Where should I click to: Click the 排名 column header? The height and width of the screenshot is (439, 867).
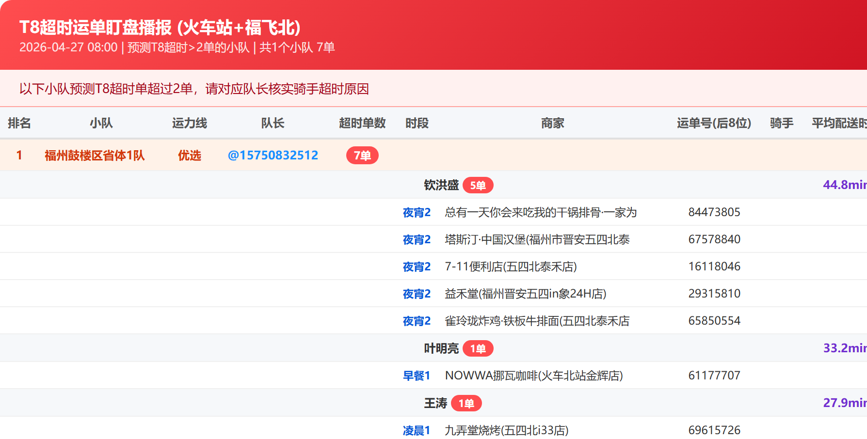tap(19, 123)
